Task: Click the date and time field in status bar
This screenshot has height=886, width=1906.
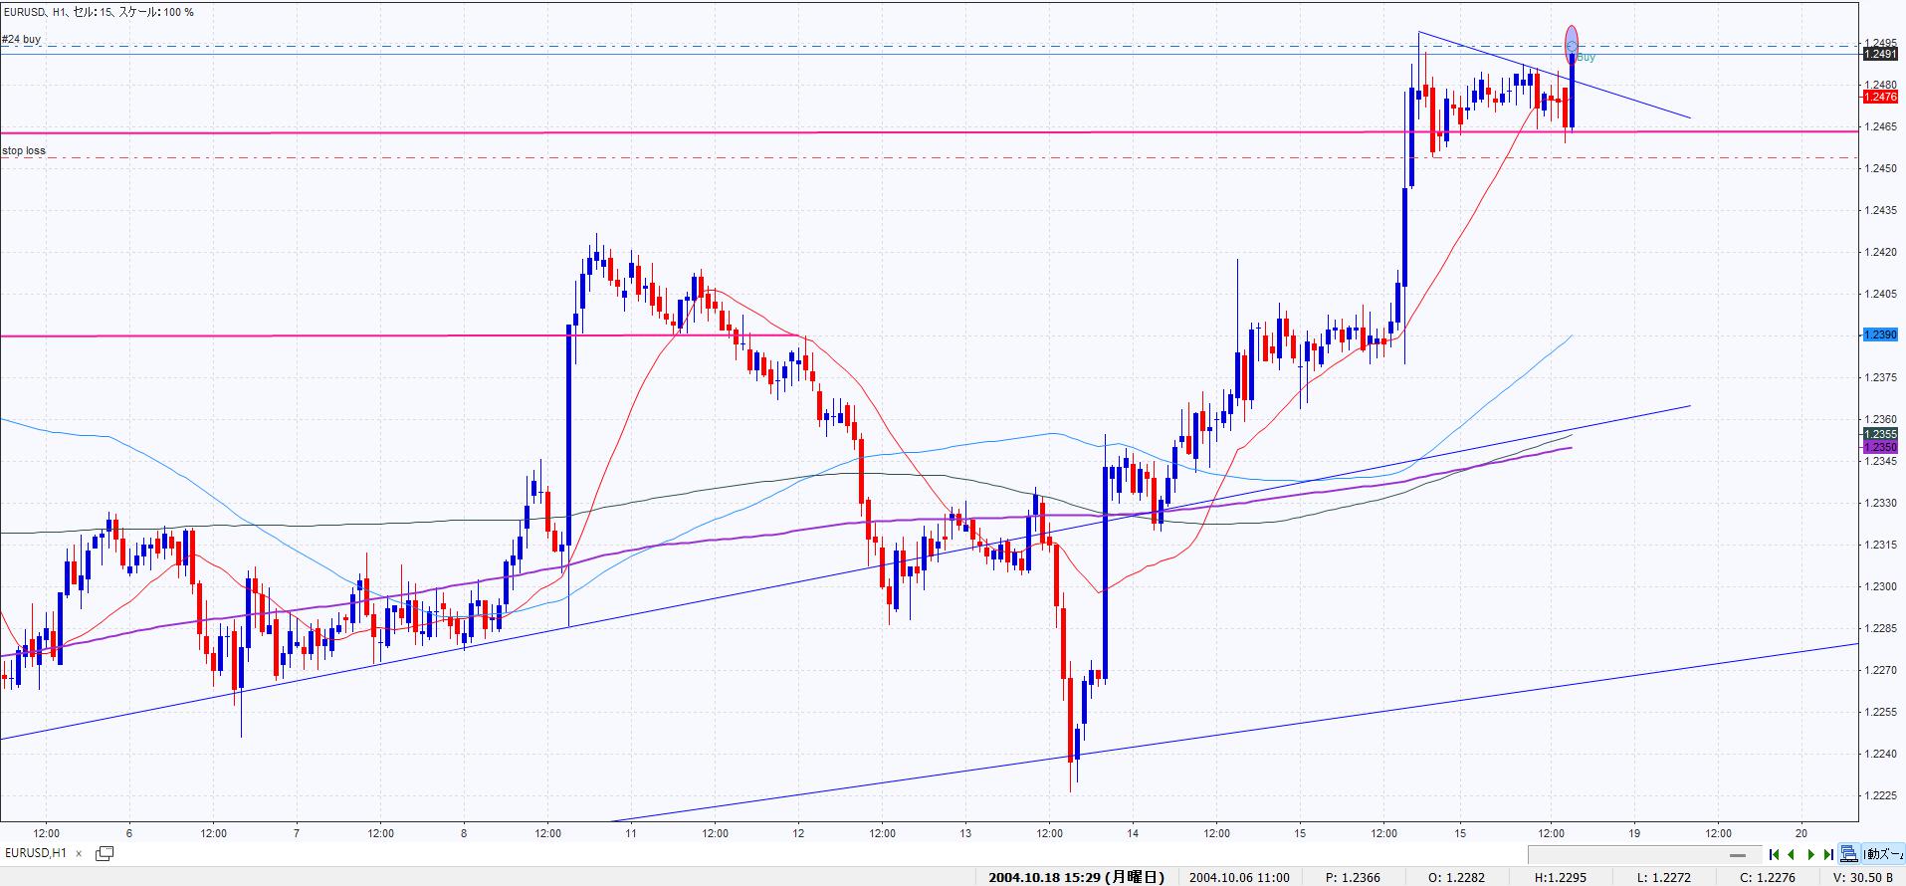Action: pyautogui.click(x=1076, y=877)
